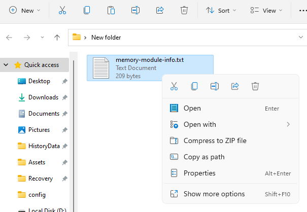Click the Share icon in the context menu

click(x=235, y=86)
